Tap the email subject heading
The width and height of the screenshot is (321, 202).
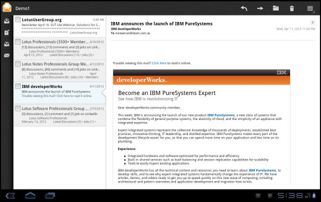coord(162,24)
